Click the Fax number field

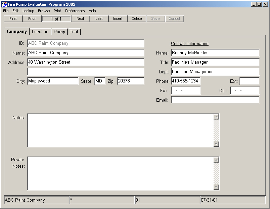186,91
